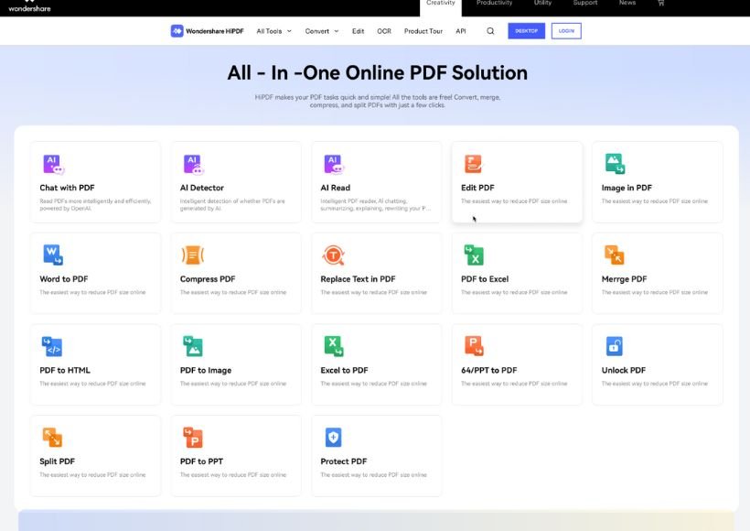750x531 pixels.
Task: Open the Unlock PDF title link
Action: (x=623, y=370)
